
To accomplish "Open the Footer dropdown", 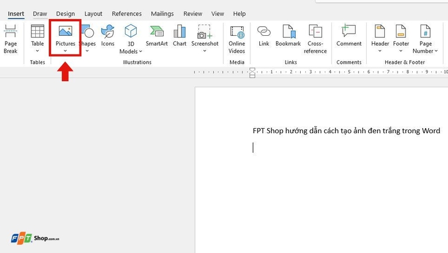I will coord(401,51).
